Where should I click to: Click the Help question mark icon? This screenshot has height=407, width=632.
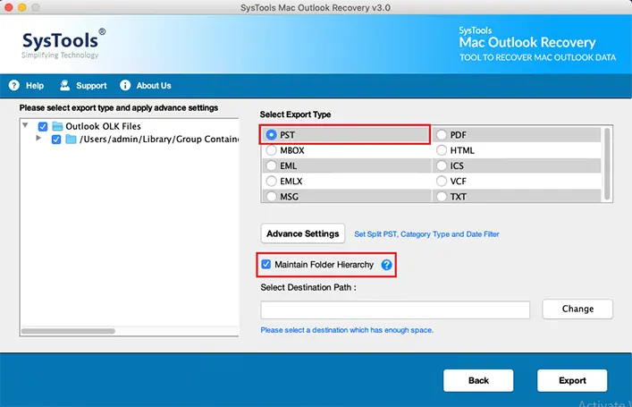(x=14, y=86)
